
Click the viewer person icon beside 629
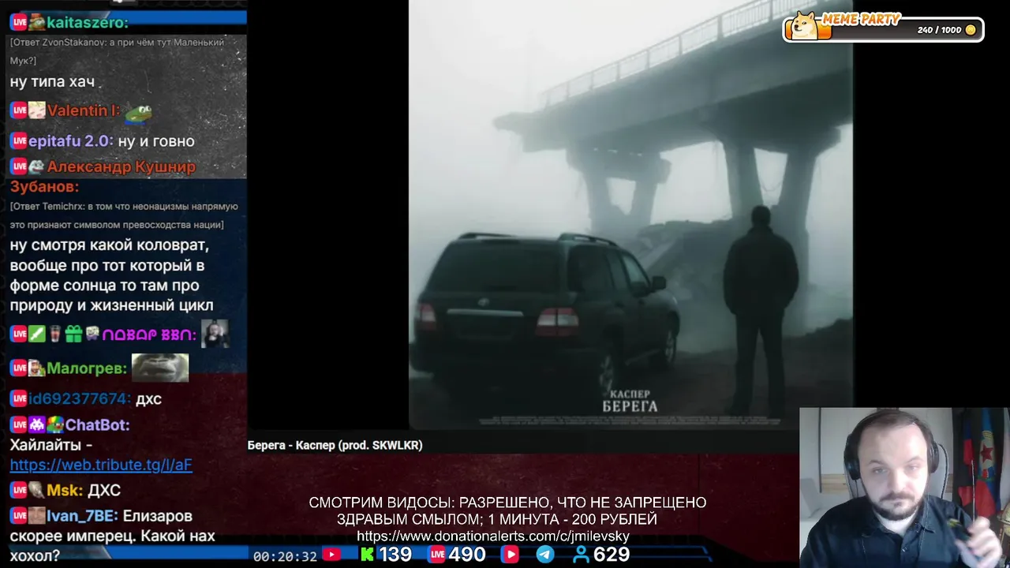(x=581, y=555)
